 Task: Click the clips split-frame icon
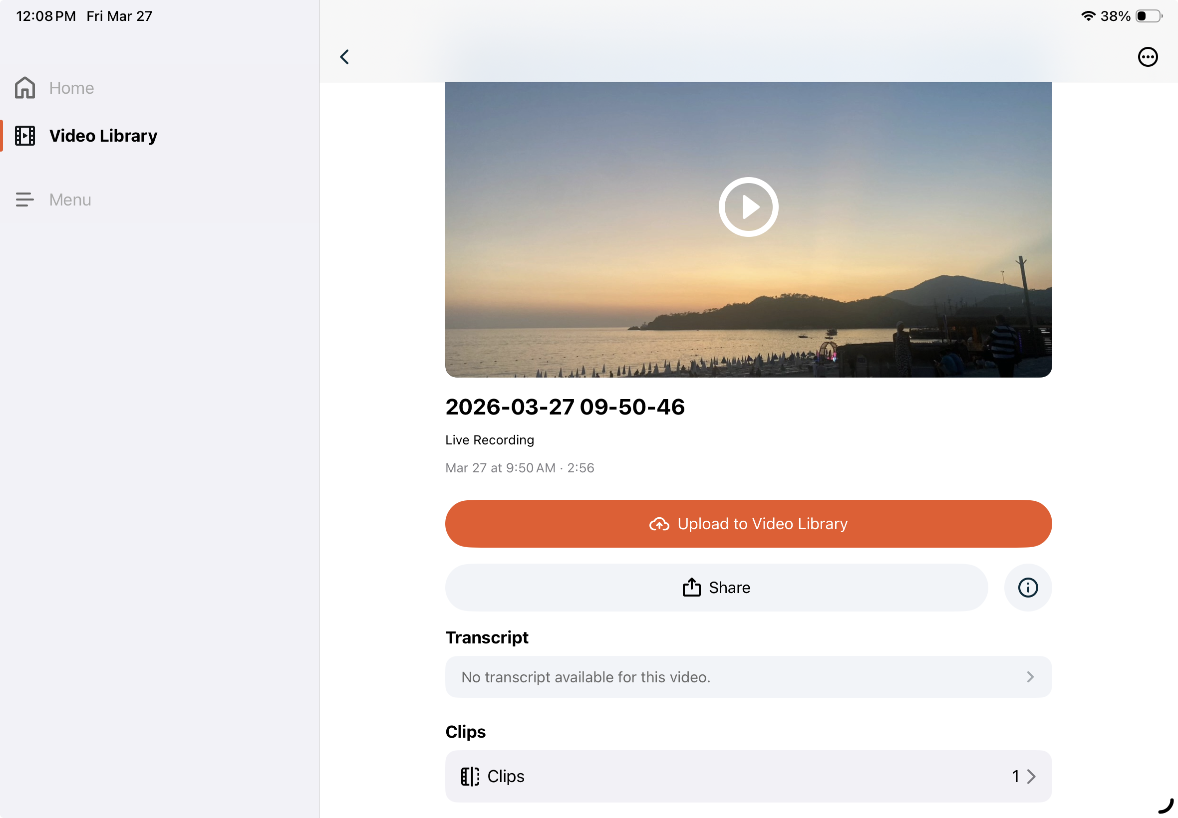coord(470,776)
